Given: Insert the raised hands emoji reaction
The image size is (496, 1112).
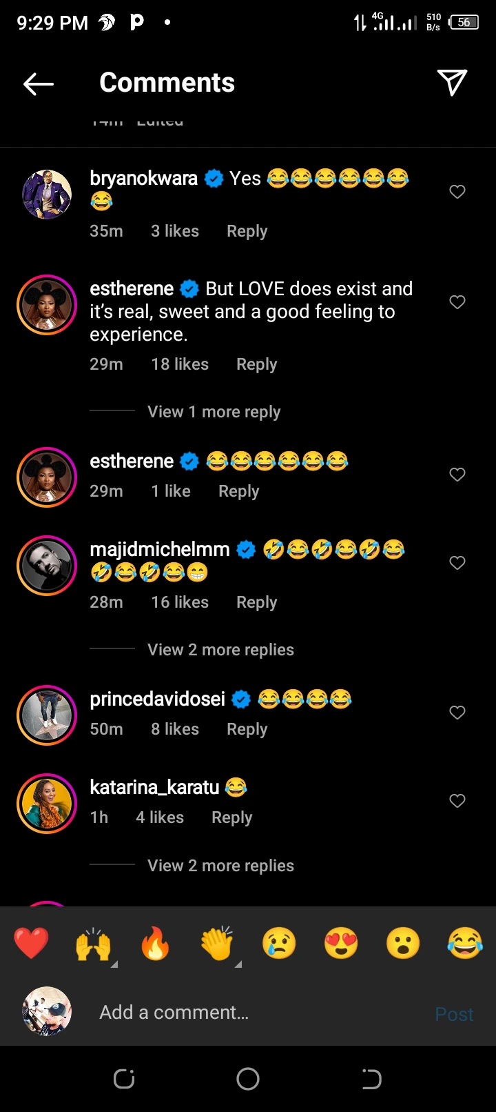Looking at the screenshot, I should pos(94,943).
